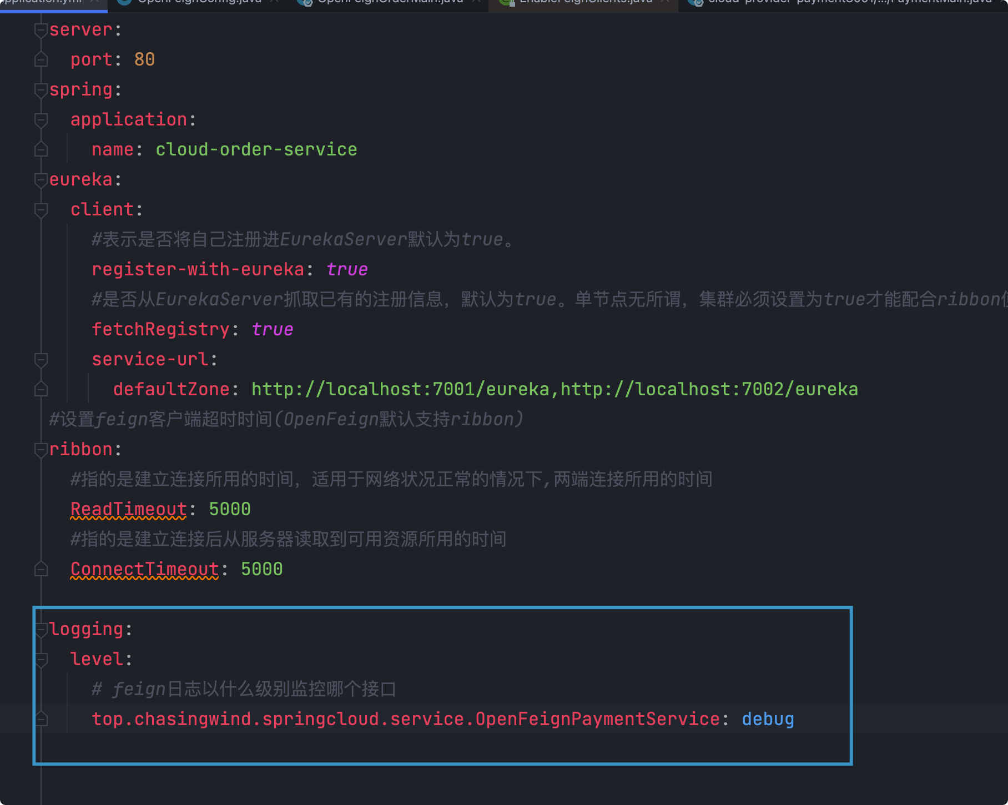
Task: Collapse the spring block fold marker
Action: (x=41, y=90)
